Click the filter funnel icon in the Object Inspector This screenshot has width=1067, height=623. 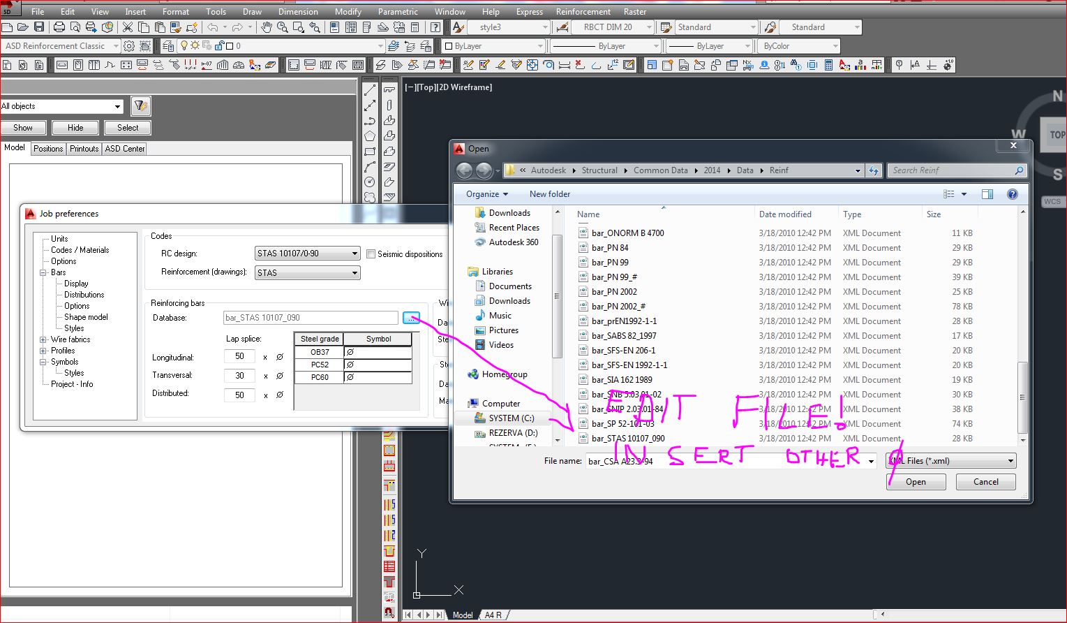140,106
